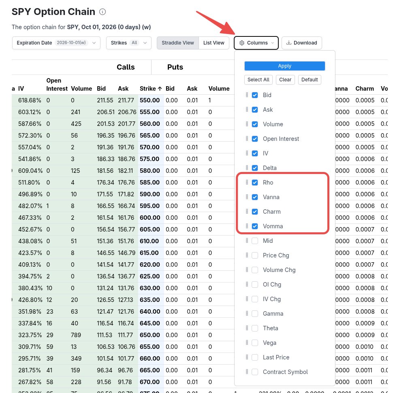Screen dimensions: 410x393
Task: Grab the drag handle next to Bid
Action: tap(247, 95)
